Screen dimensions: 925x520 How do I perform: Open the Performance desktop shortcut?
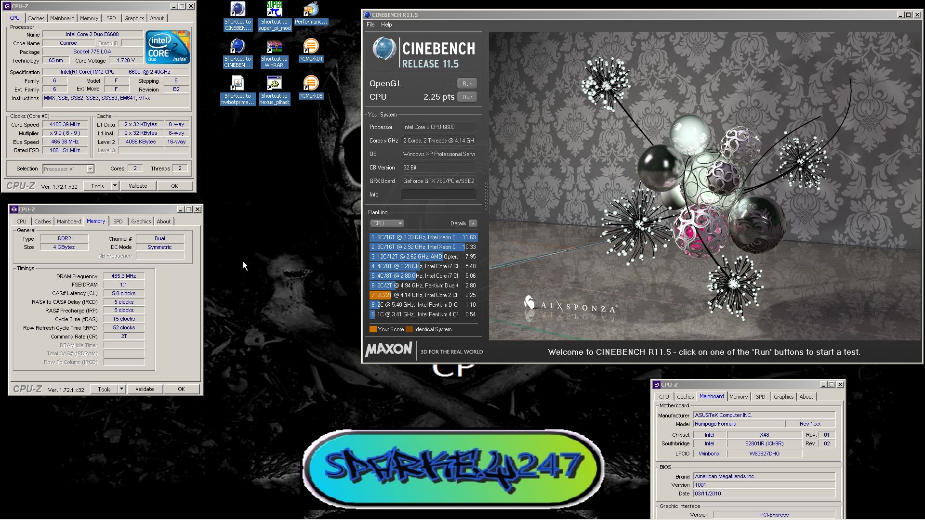[311, 13]
